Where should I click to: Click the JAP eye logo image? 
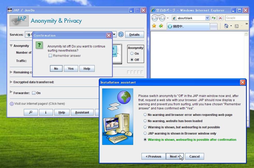[x=19, y=21]
